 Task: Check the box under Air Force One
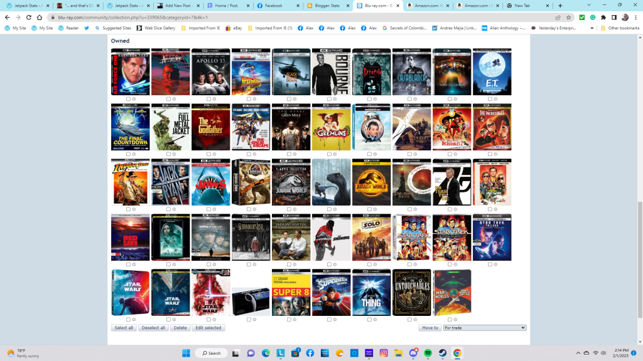pos(128,99)
